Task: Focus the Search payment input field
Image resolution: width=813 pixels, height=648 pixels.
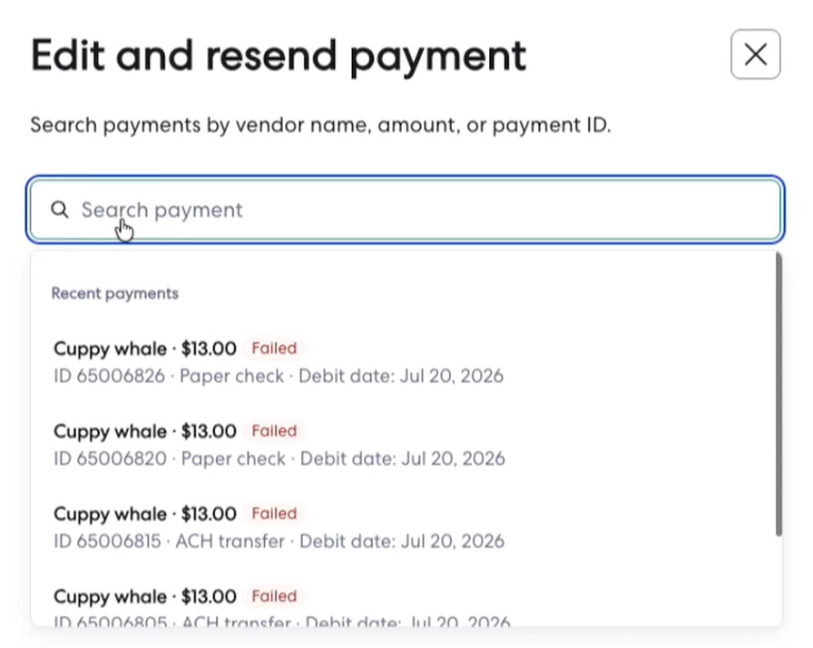Action: 406,210
